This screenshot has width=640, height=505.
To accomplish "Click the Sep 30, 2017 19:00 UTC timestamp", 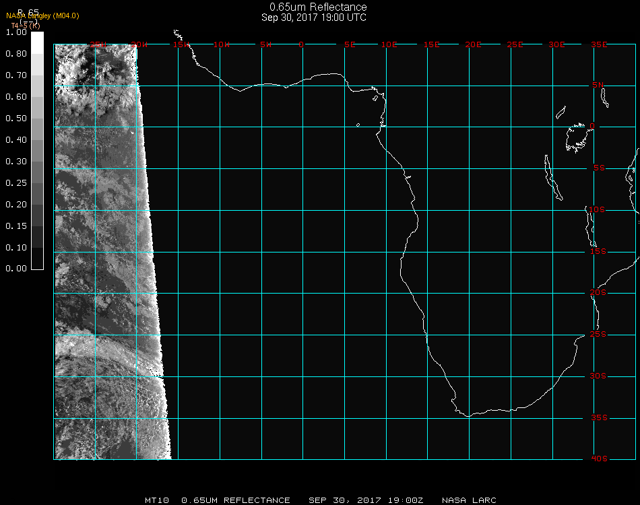I will 314,18.
